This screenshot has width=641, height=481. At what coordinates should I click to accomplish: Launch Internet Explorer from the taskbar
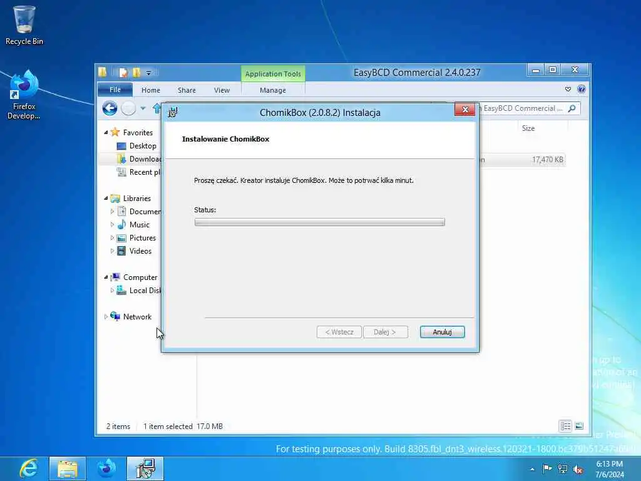(x=28, y=468)
